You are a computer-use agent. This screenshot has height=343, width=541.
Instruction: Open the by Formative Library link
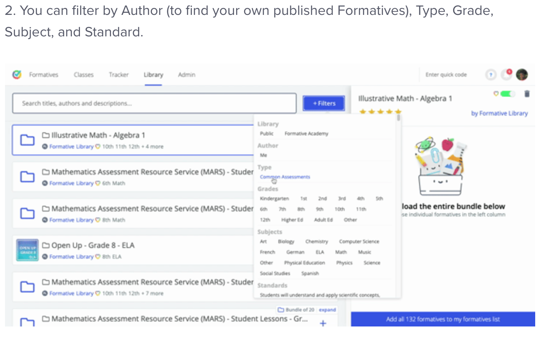(x=499, y=113)
